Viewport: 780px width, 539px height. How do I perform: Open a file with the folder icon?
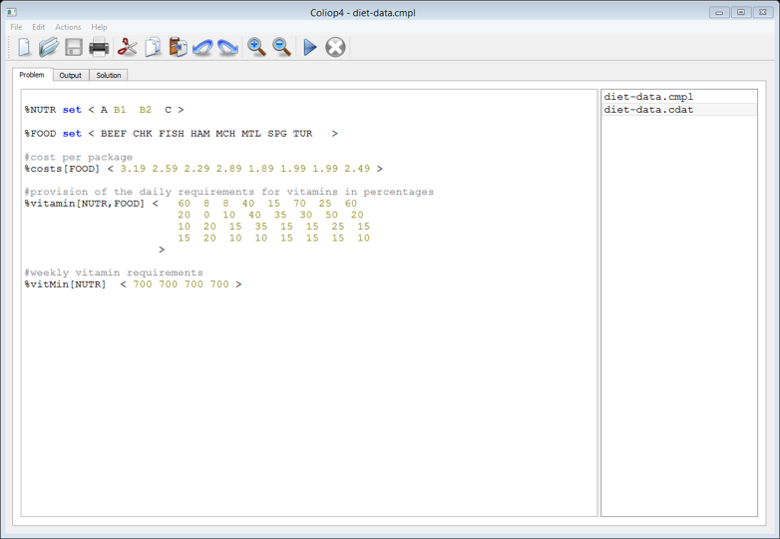pyautogui.click(x=49, y=47)
